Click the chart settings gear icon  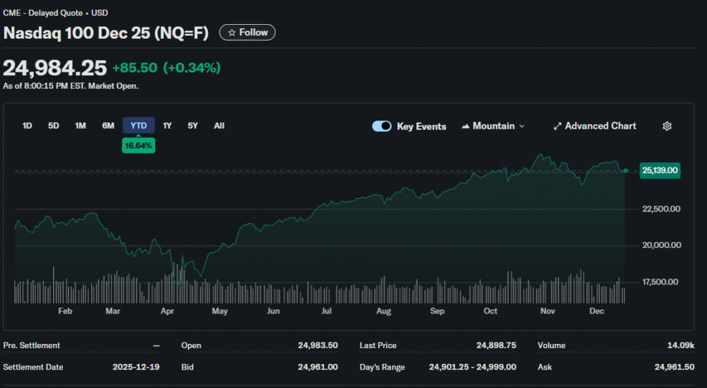667,126
